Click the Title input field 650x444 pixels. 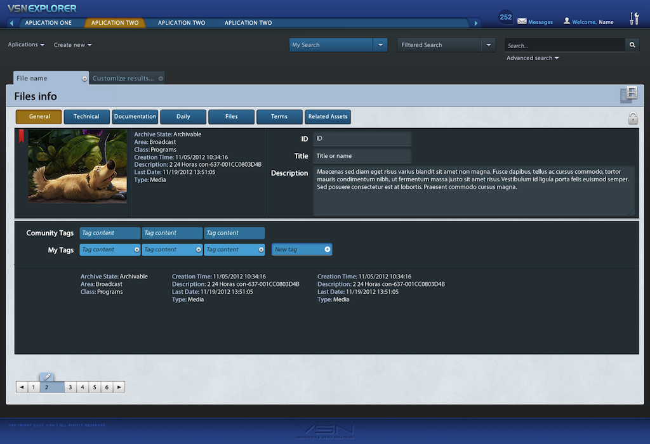coord(362,156)
